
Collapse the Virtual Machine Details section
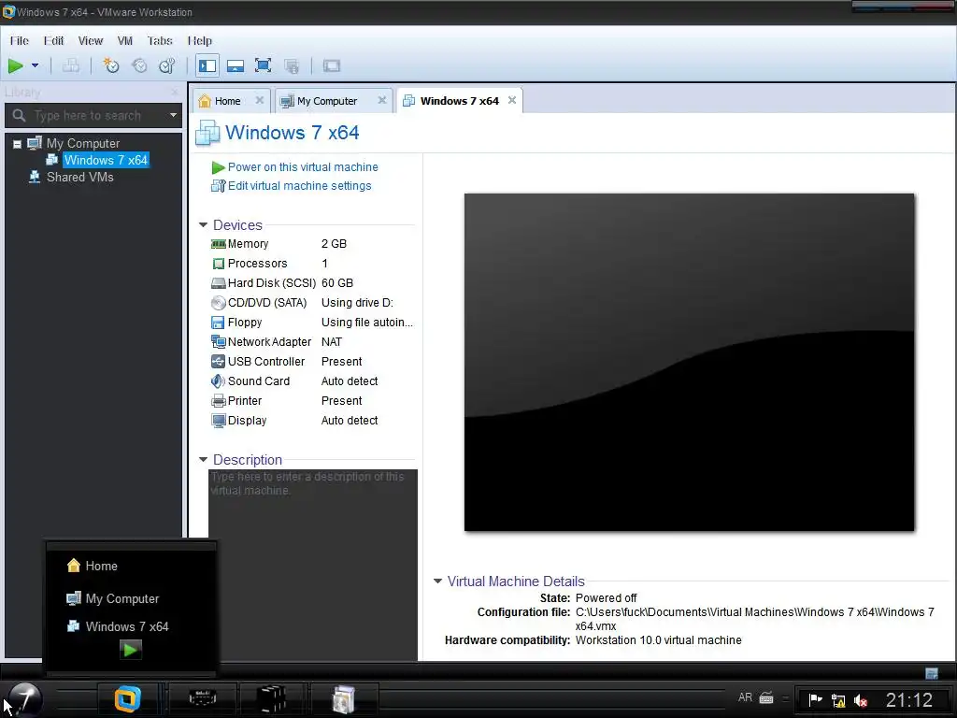pos(437,581)
